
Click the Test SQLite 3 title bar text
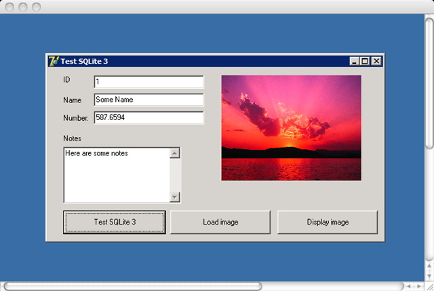coord(84,61)
